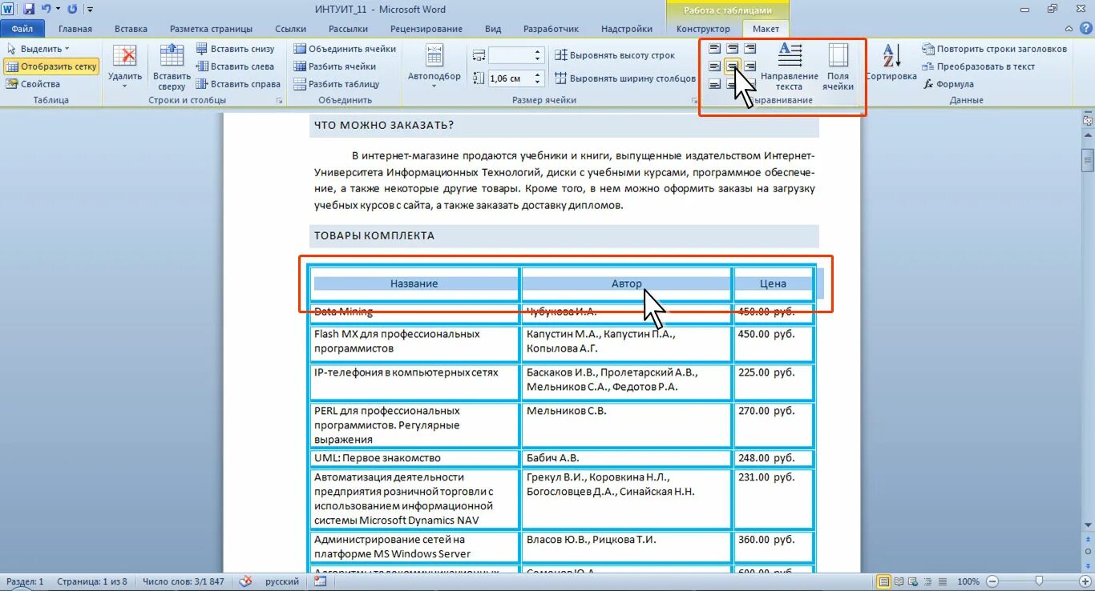Click the empty column width field
The width and height of the screenshot is (1095, 591).
pyautogui.click(x=510, y=55)
